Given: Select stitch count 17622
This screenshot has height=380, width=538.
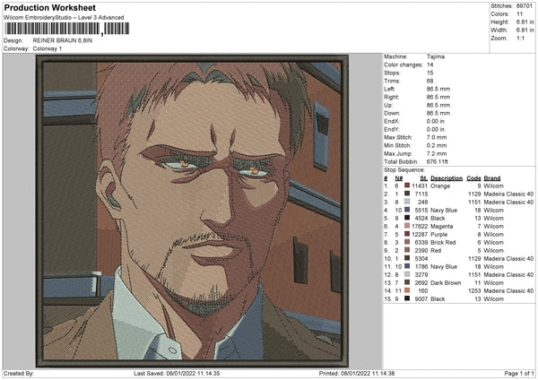Looking at the screenshot, I should (x=420, y=227).
